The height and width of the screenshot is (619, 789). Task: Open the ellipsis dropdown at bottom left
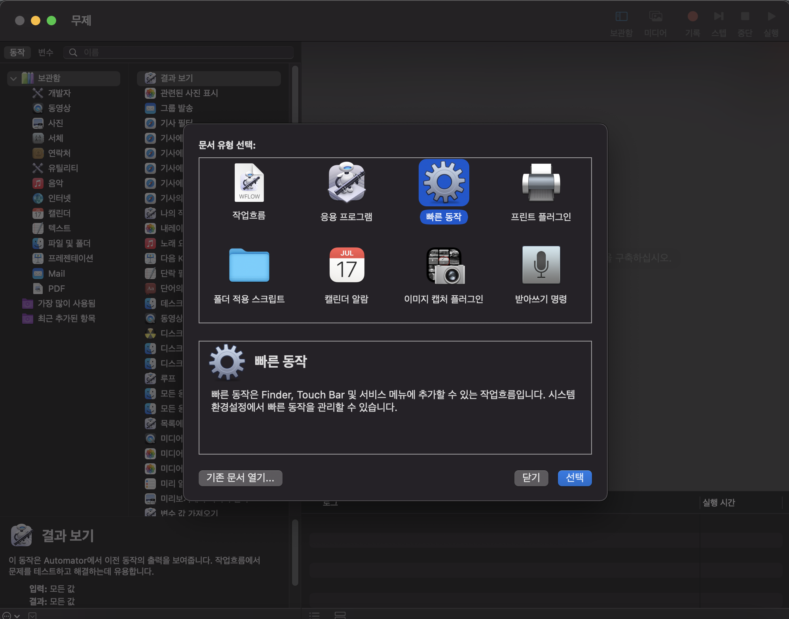pos(11,615)
